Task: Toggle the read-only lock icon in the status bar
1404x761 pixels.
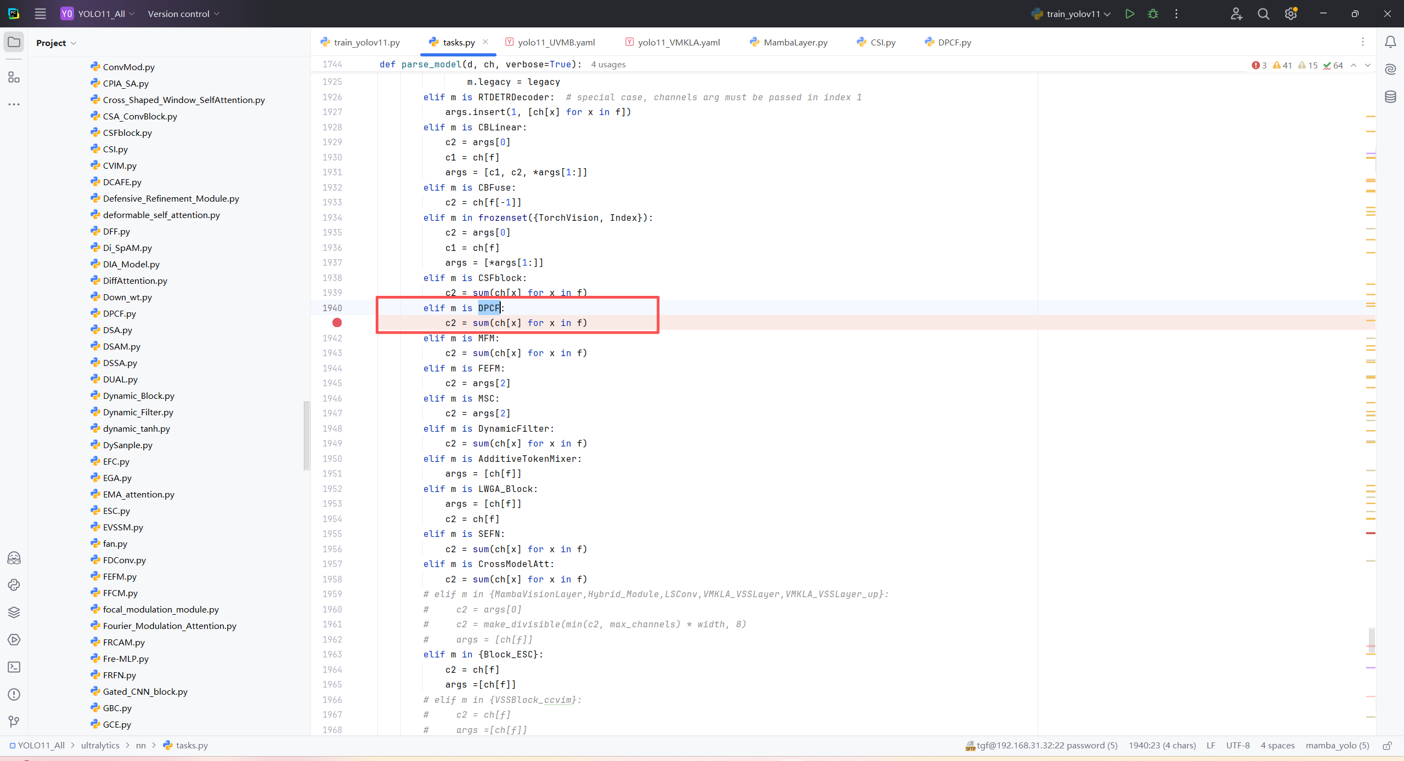Action: click(1387, 745)
